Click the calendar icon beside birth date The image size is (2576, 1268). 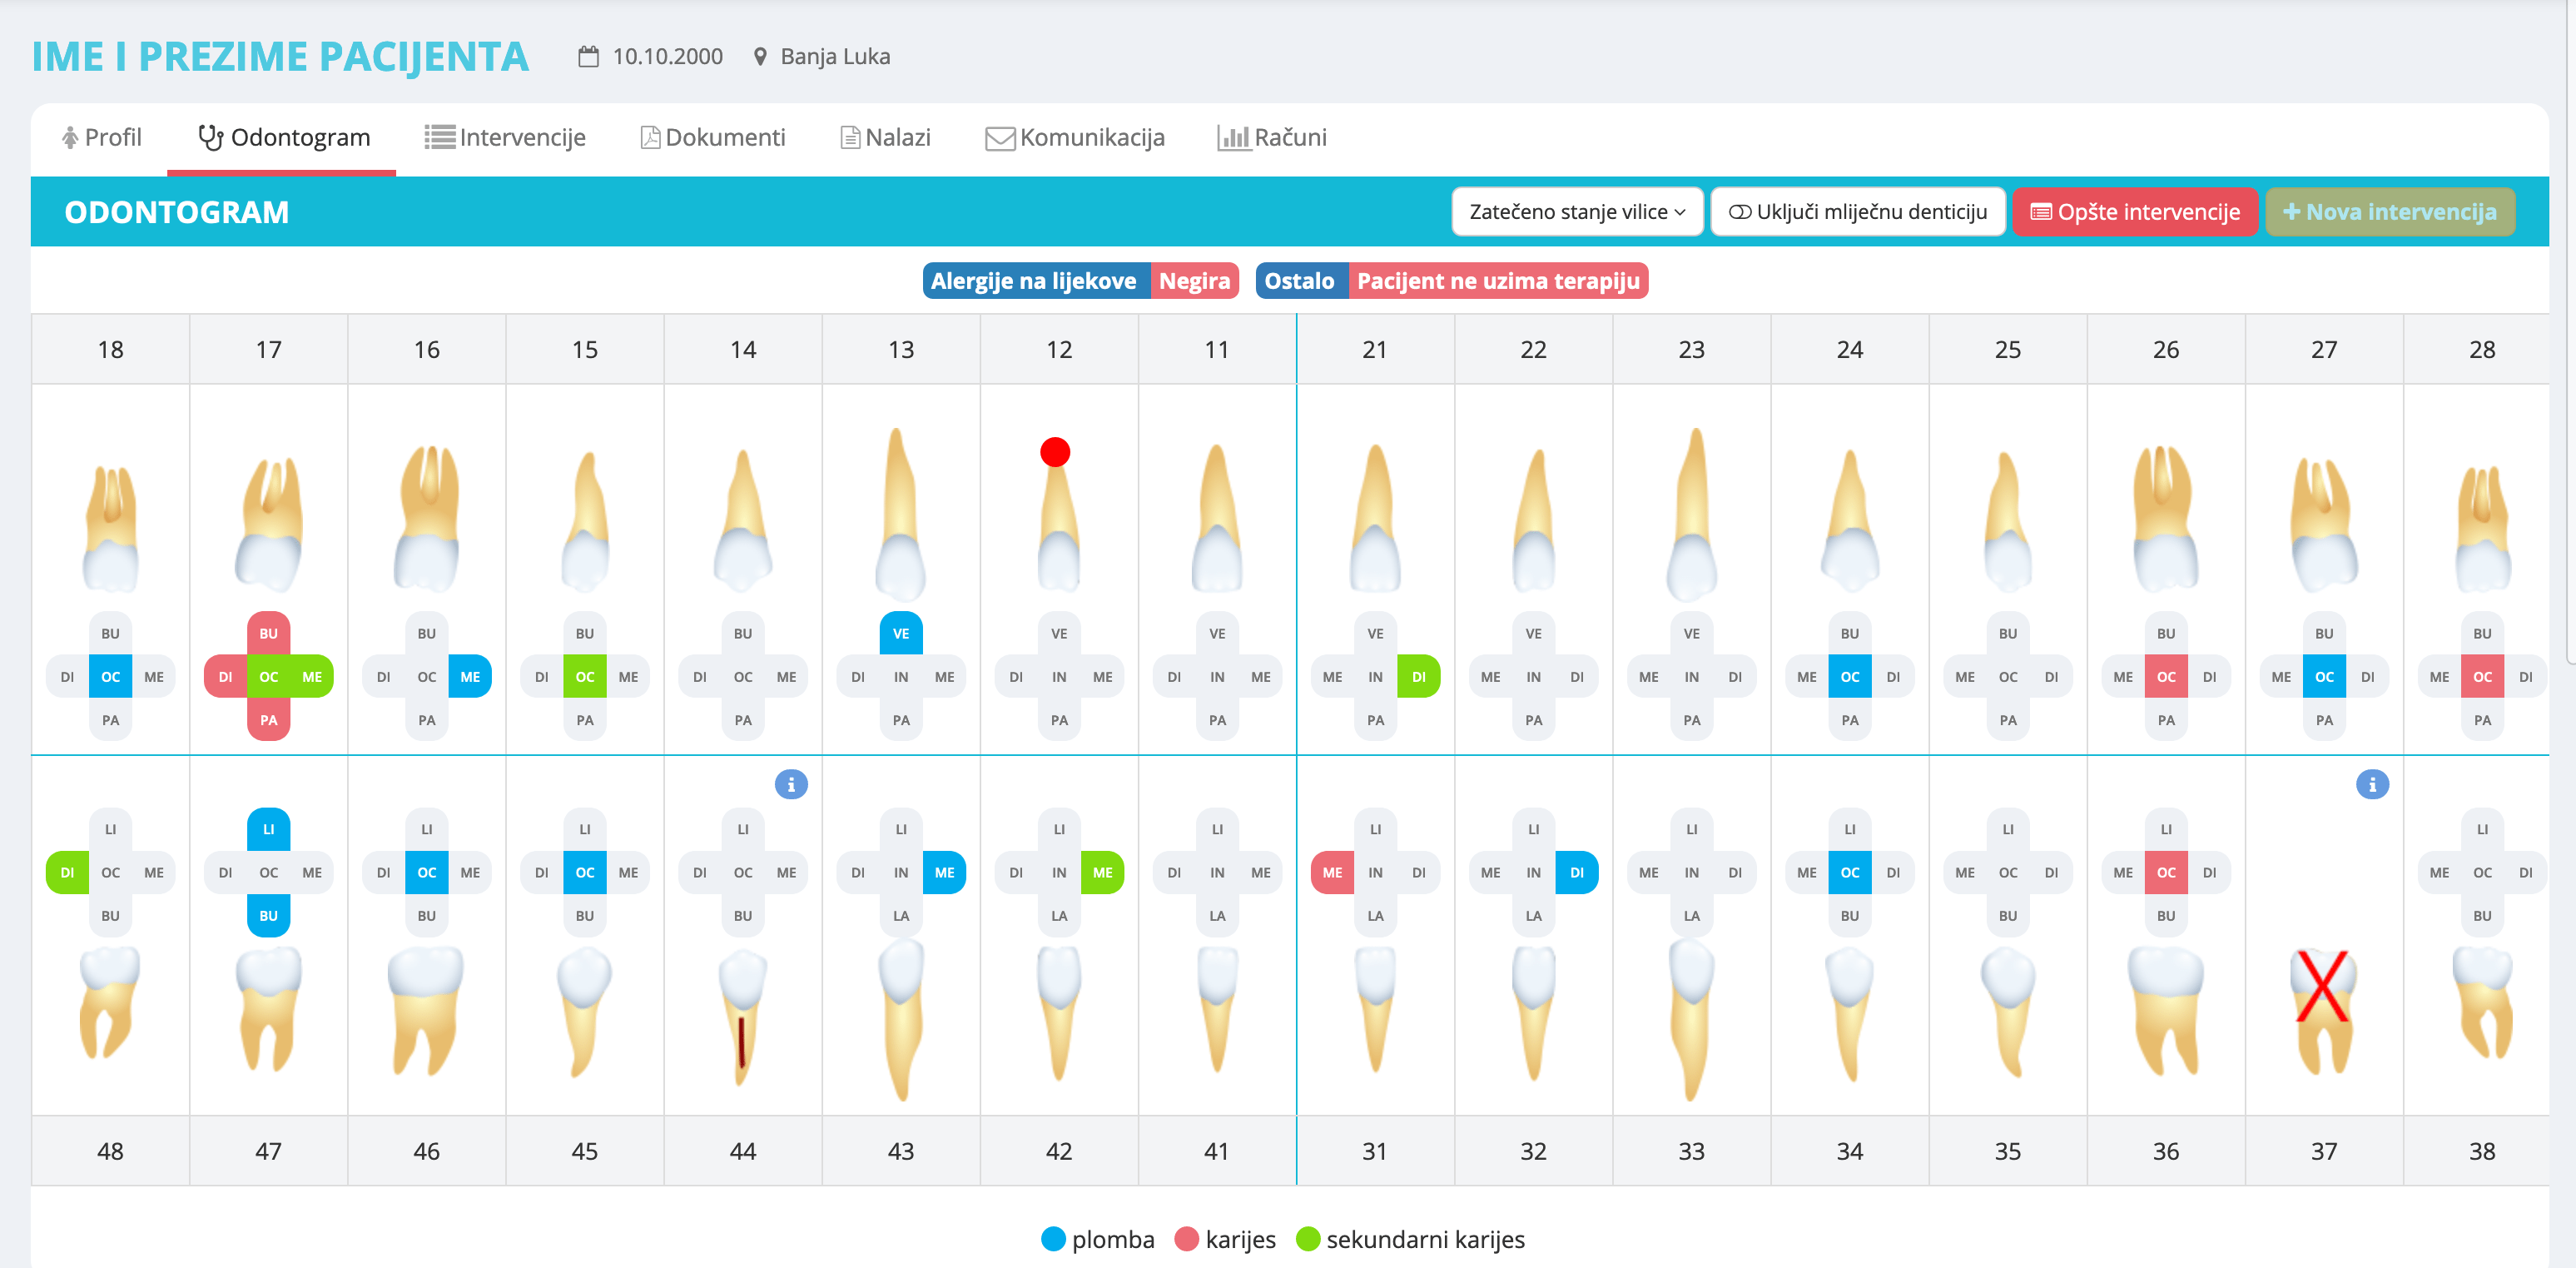pos(589,57)
